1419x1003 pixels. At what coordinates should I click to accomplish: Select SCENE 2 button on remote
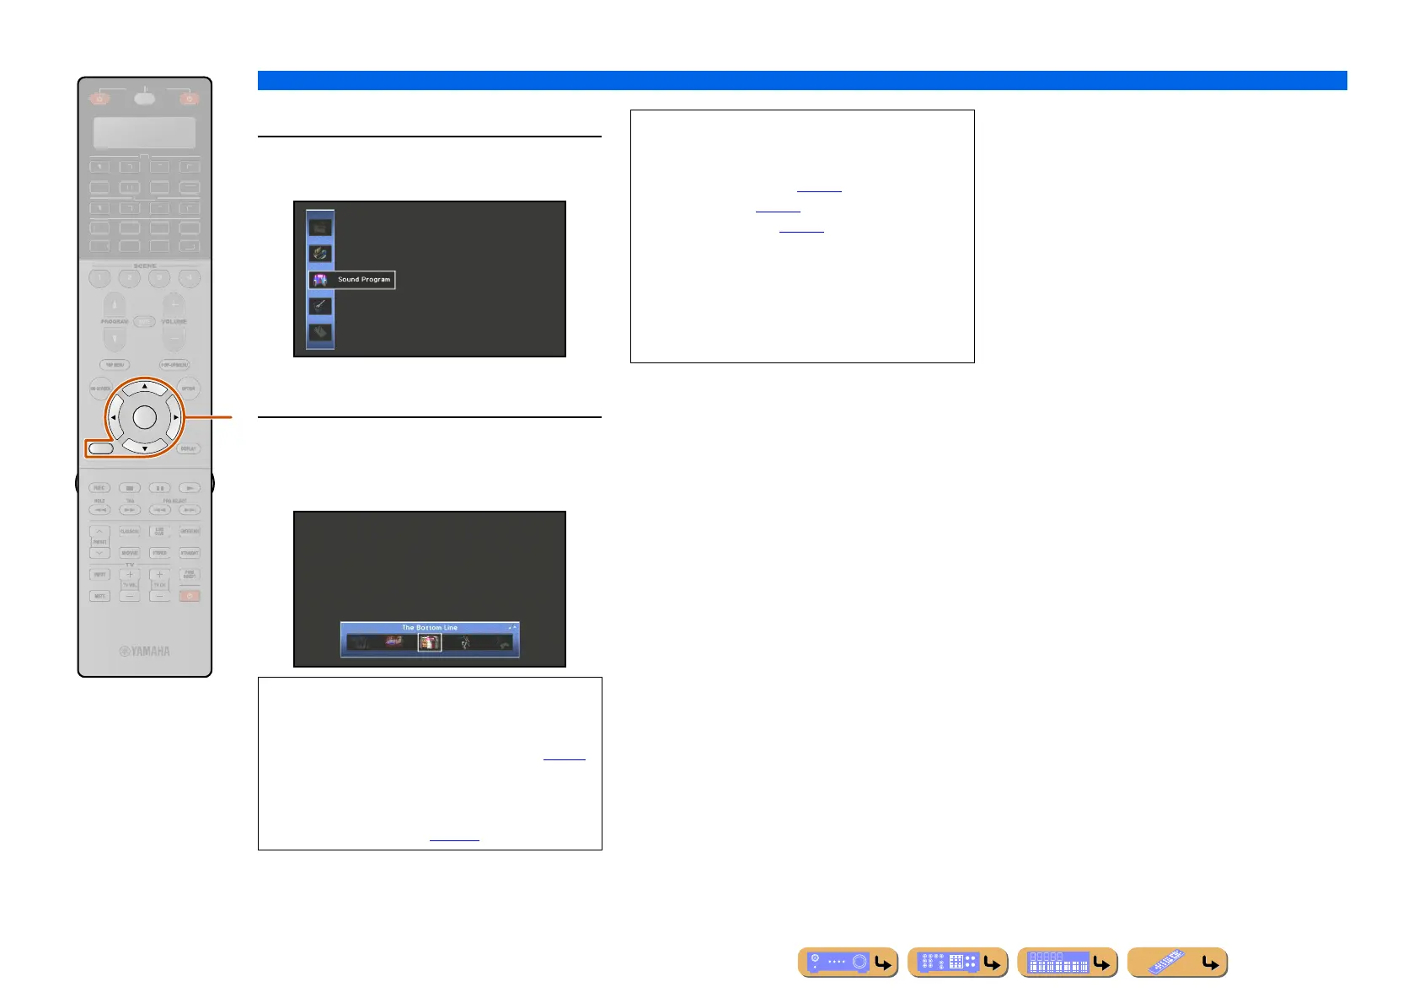[x=130, y=278]
